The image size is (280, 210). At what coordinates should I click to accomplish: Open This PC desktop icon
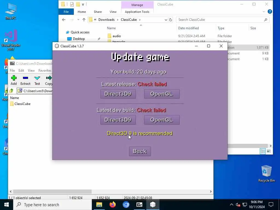point(11,11)
